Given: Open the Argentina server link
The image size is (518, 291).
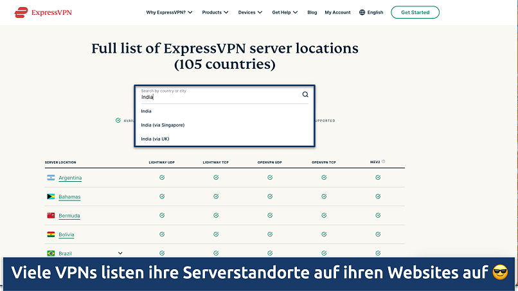Looking at the screenshot, I should pyautogui.click(x=70, y=178).
